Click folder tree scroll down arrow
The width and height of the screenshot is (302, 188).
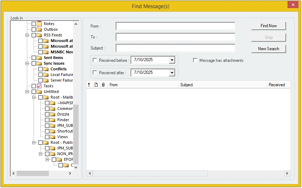pyautogui.click(x=76, y=168)
